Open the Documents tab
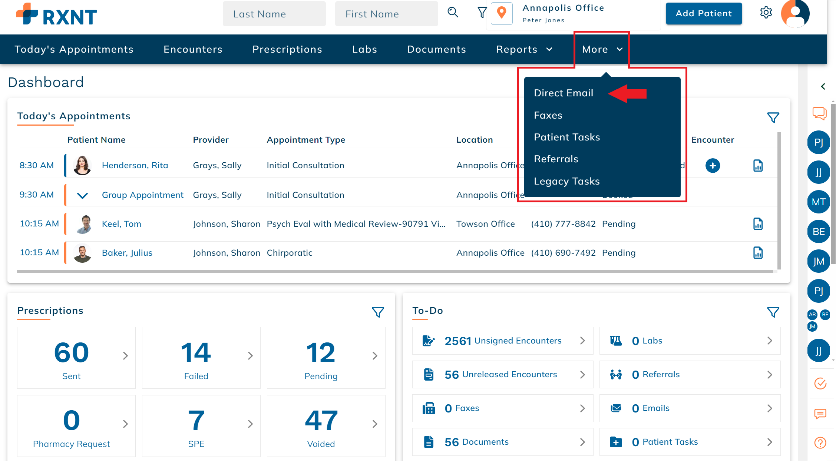836x461 pixels. click(x=436, y=49)
